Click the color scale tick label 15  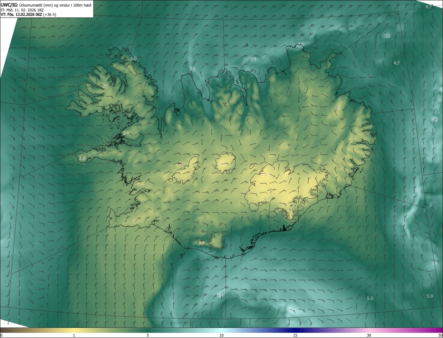tap(295, 335)
